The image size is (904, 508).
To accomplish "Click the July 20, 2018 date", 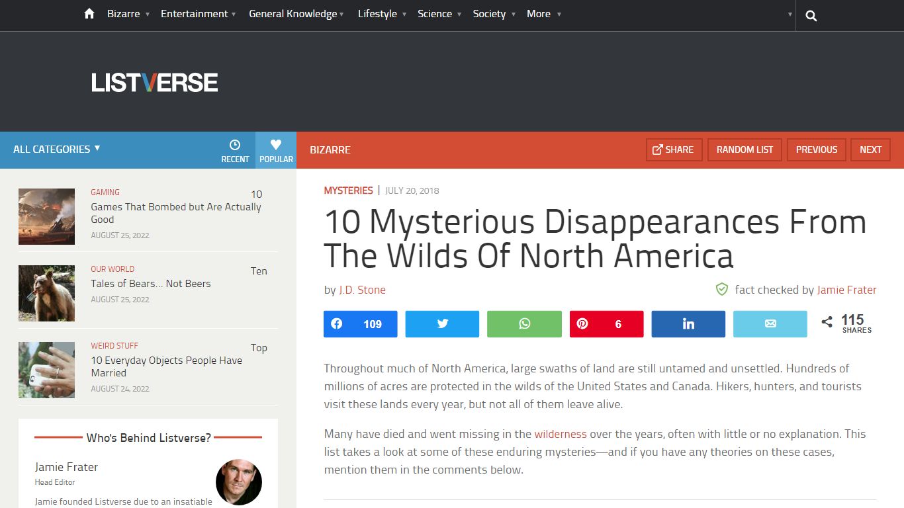I will coord(412,190).
